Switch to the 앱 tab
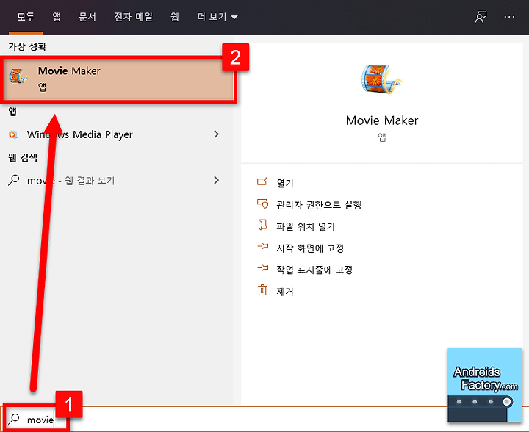Screen dimensions: 529x432 click(57, 16)
